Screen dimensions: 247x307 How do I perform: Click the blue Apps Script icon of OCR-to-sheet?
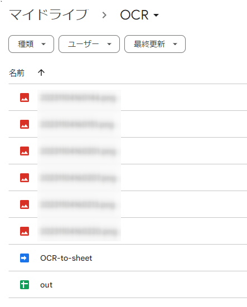(x=25, y=258)
